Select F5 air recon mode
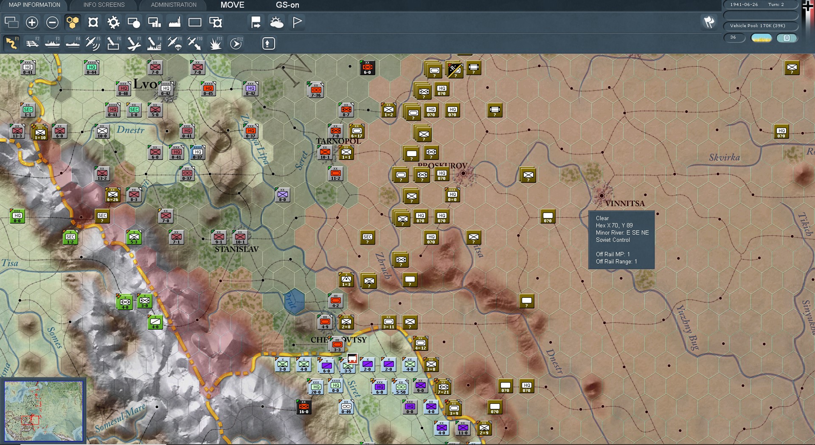 click(93, 43)
